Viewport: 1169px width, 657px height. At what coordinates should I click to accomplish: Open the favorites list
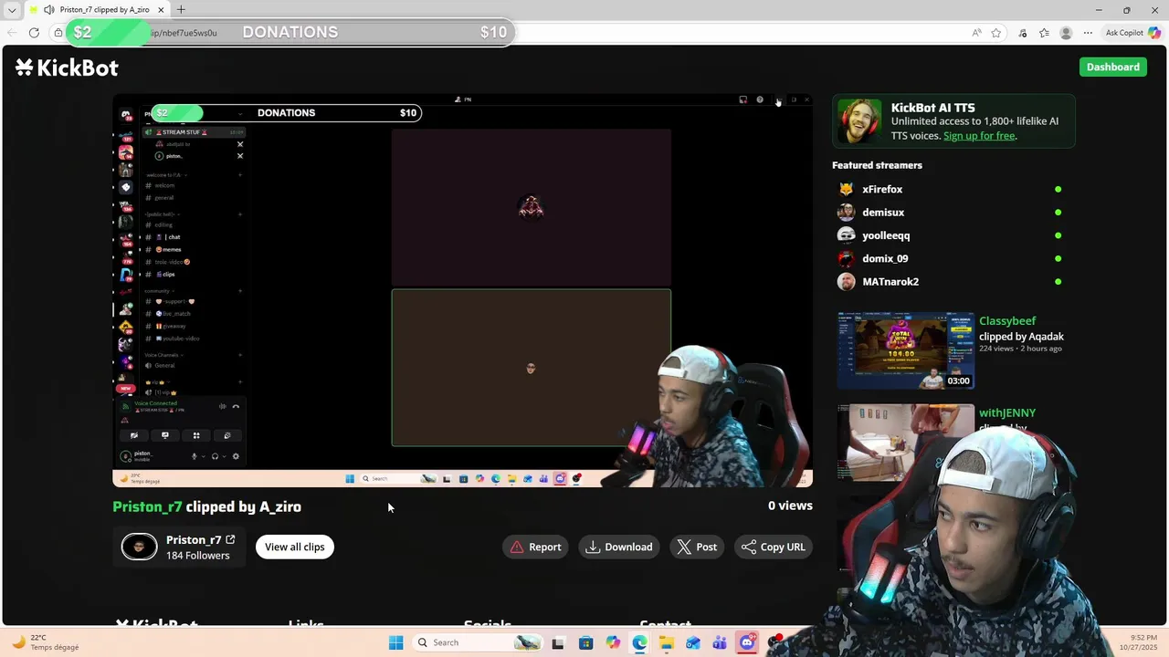1044,33
